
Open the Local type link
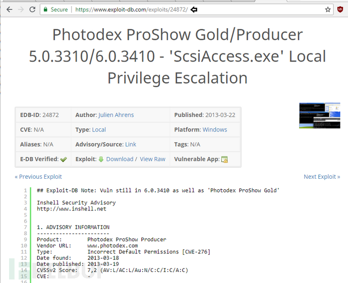[x=99, y=129]
